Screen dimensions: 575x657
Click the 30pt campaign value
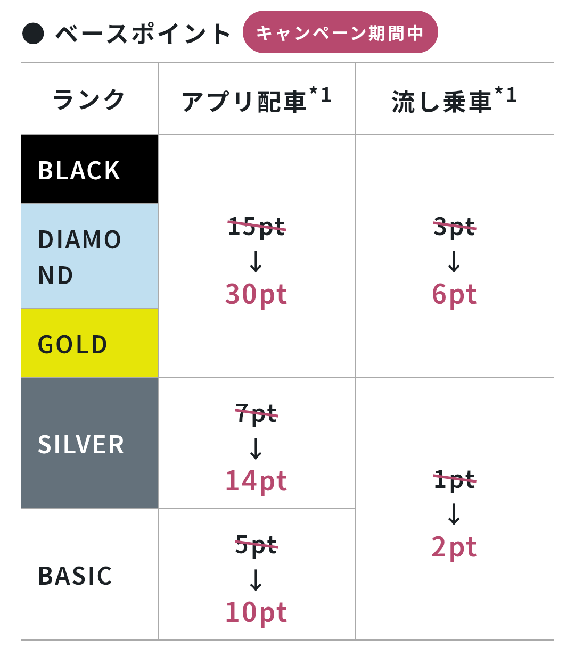[256, 294]
